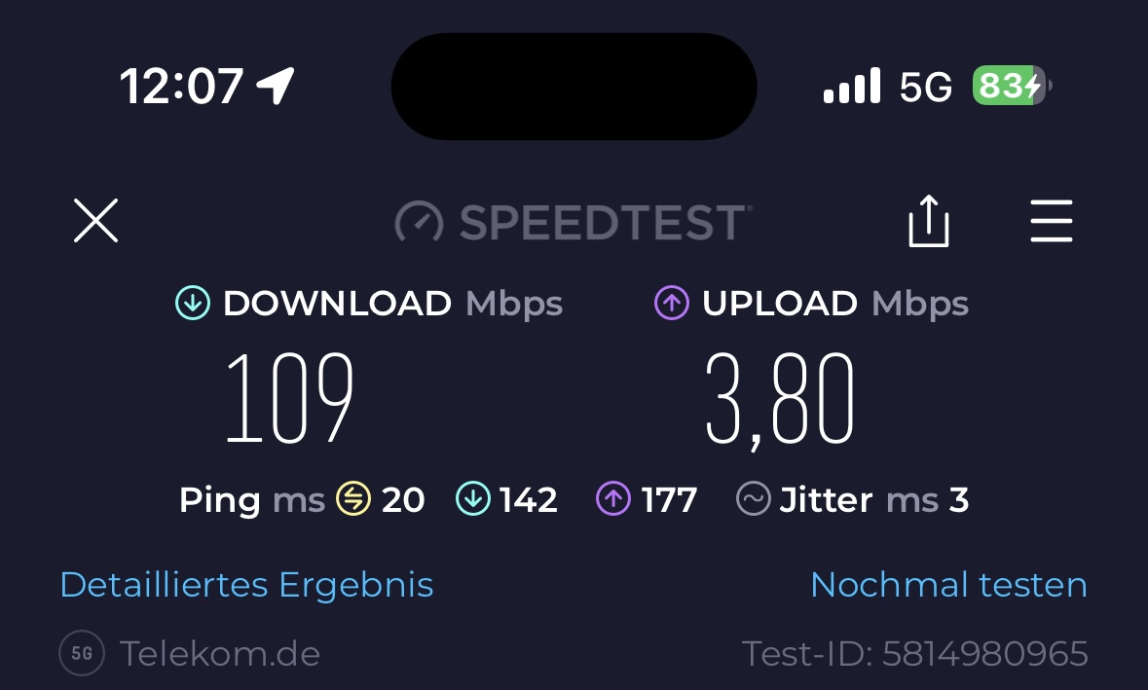Tap the upload ping icon beside 177
The height and width of the screenshot is (690, 1148).
(612, 500)
